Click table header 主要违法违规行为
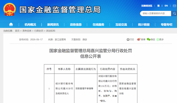The height and width of the screenshot is (103, 177). (86, 69)
